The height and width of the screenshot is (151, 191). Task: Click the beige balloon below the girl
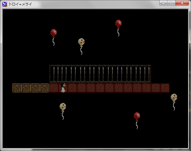pos(63,107)
